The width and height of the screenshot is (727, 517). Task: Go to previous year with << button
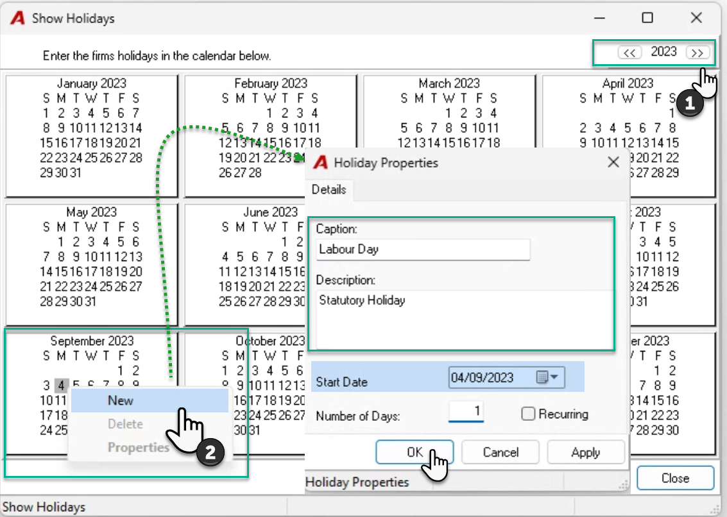coord(629,53)
